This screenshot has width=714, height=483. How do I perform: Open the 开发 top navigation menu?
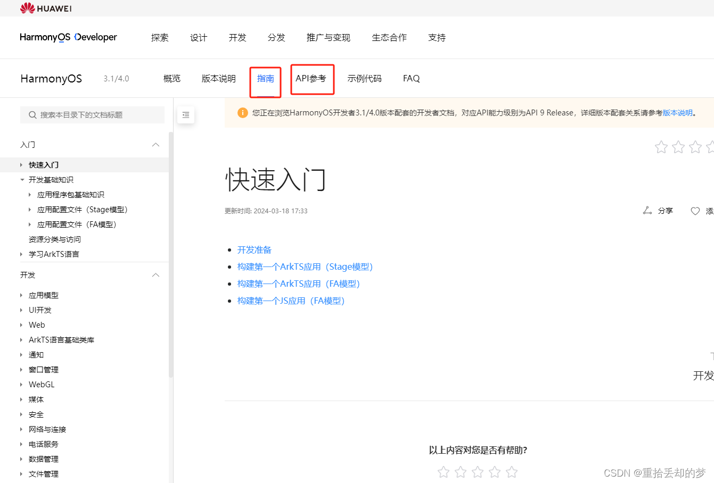[x=237, y=37]
